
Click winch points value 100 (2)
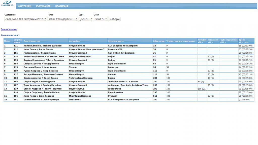pyautogui.click(x=202, y=89)
